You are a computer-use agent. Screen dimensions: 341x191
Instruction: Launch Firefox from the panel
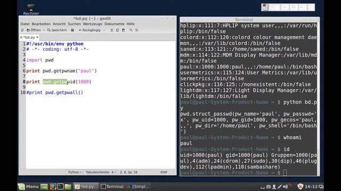pos(53,186)
